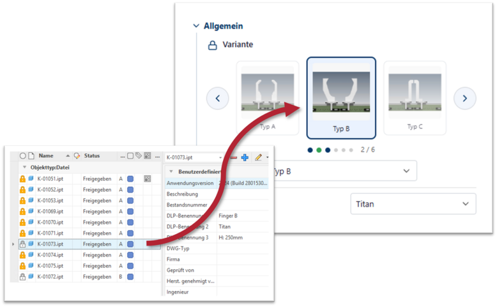The width and height of the screenshot is (497, 307).
Task: Toggle the circle selector in the header row
Action: (23, 155)
